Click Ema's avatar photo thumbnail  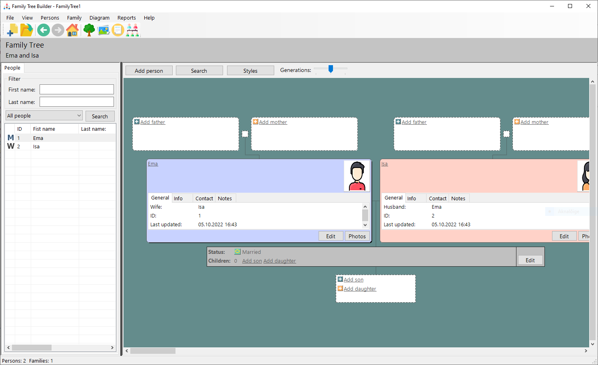357,176
